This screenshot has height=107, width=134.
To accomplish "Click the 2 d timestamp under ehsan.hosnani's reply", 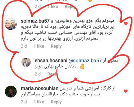I will pos(38,74).
